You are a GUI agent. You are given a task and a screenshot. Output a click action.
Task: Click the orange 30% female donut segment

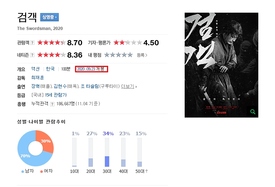(x=46, y=142)
